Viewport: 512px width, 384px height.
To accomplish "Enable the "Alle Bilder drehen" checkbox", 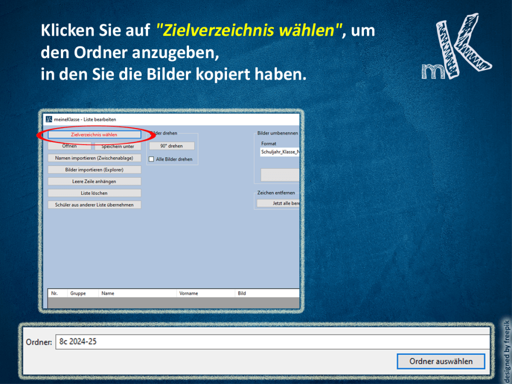I will (152, 159).
